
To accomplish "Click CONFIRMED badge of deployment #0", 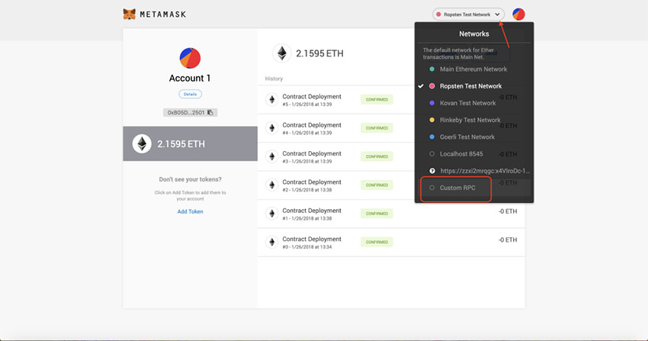I will [377, 243].
